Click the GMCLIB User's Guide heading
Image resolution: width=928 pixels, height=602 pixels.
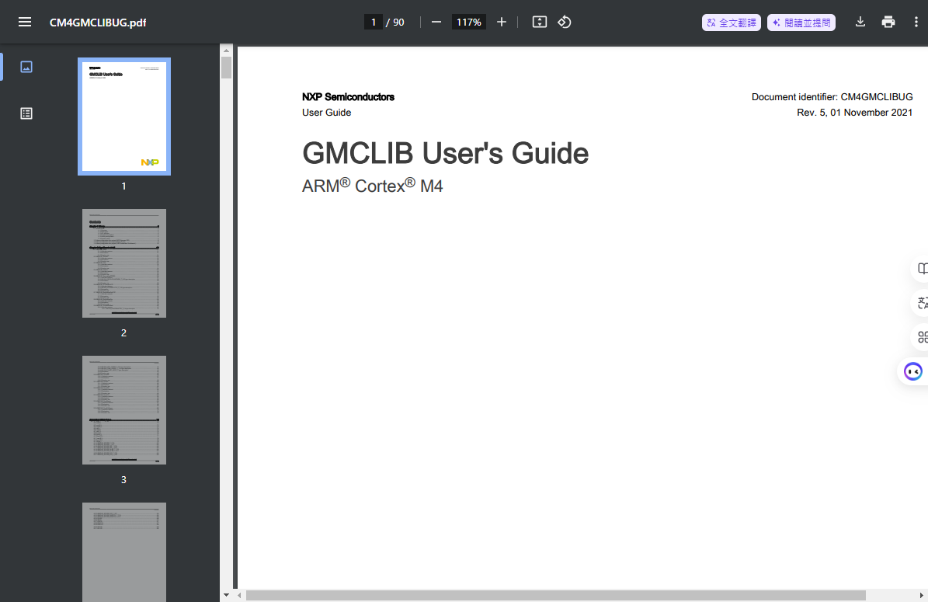pyautogui.click(x=445, y=153)
